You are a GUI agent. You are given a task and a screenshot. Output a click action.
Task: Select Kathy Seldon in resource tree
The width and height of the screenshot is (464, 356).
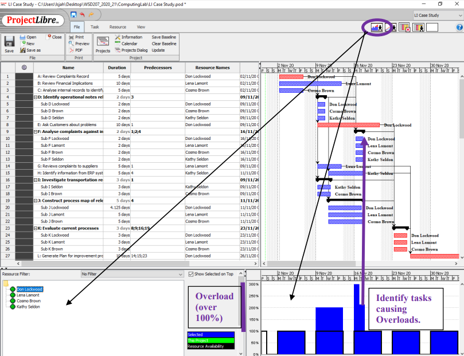(x=28, y=307)
